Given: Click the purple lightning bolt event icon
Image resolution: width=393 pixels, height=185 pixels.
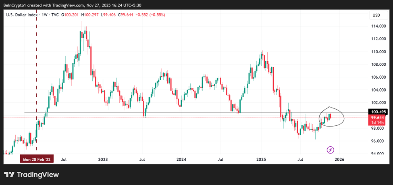Looking at the screenshot, I should click(x=331, y=150).
